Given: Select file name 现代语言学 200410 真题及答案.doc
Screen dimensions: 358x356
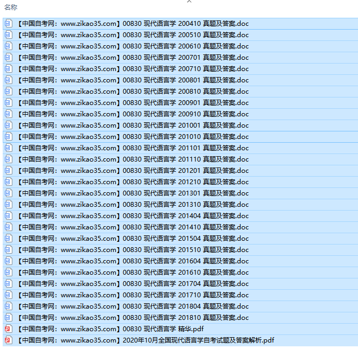Looking at the screenshot, I should pyautogui.click(x=196, y=24).
